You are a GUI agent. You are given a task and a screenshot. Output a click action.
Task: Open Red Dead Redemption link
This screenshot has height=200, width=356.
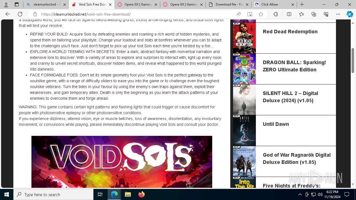click(x=290, y=32)
